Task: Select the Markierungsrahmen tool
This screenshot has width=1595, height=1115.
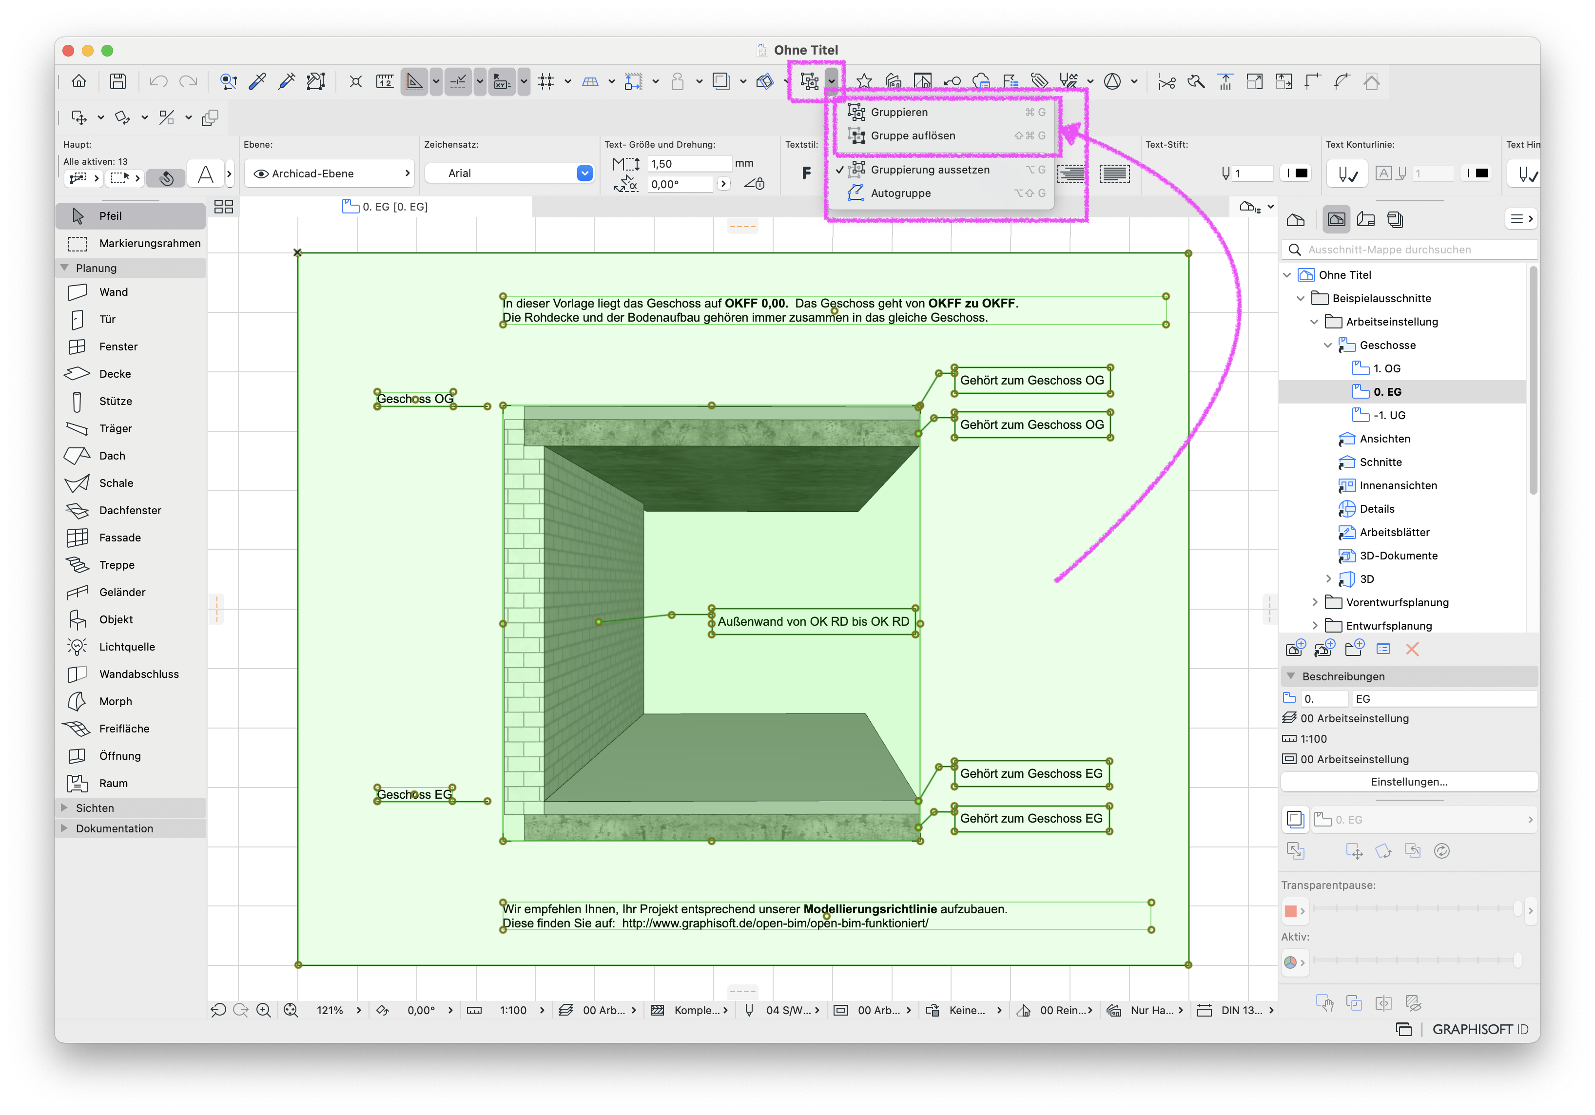Action: (131, 244)
